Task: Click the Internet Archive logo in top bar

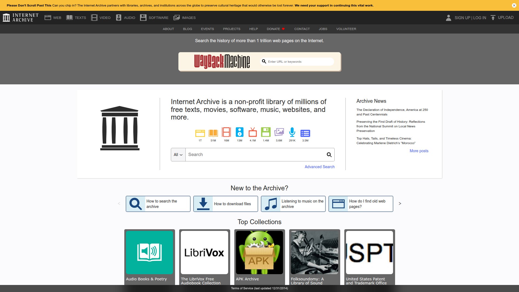Action: point(21,18)
